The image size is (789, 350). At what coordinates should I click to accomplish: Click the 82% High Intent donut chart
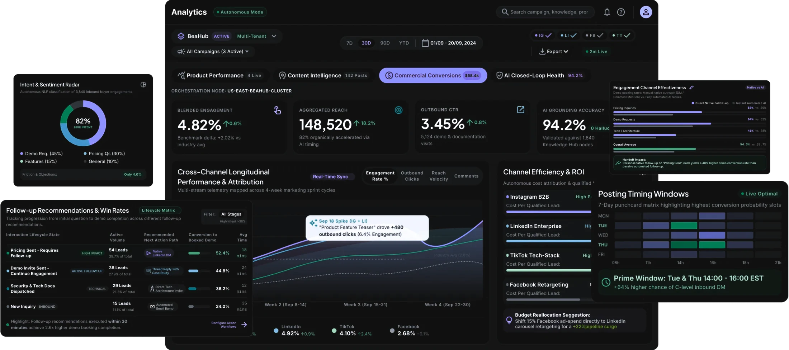click(x=83, y=123)
